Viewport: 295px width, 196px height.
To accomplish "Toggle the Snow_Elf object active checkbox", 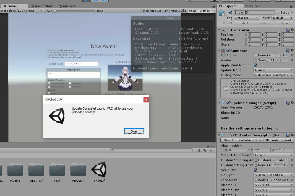I will point(230,12).
